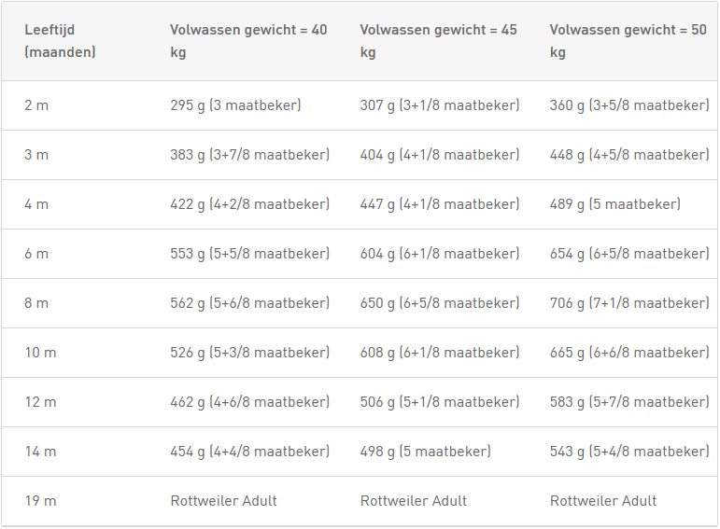This screenshot has width=720, height=529.
Task: Click the 10 m age row label
Action: click(40, 353)
